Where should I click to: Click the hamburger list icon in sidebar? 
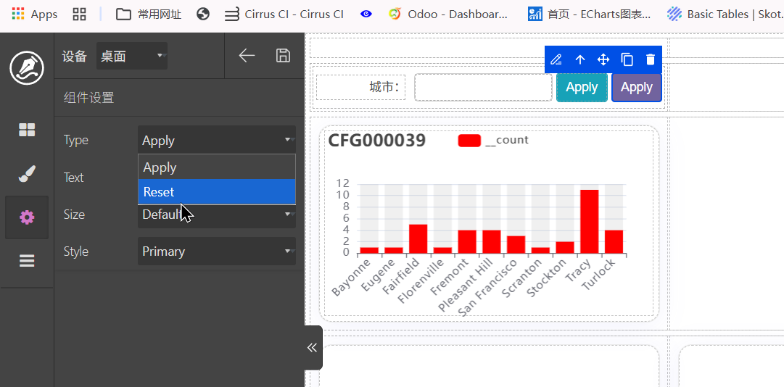[x=27, y=261]
